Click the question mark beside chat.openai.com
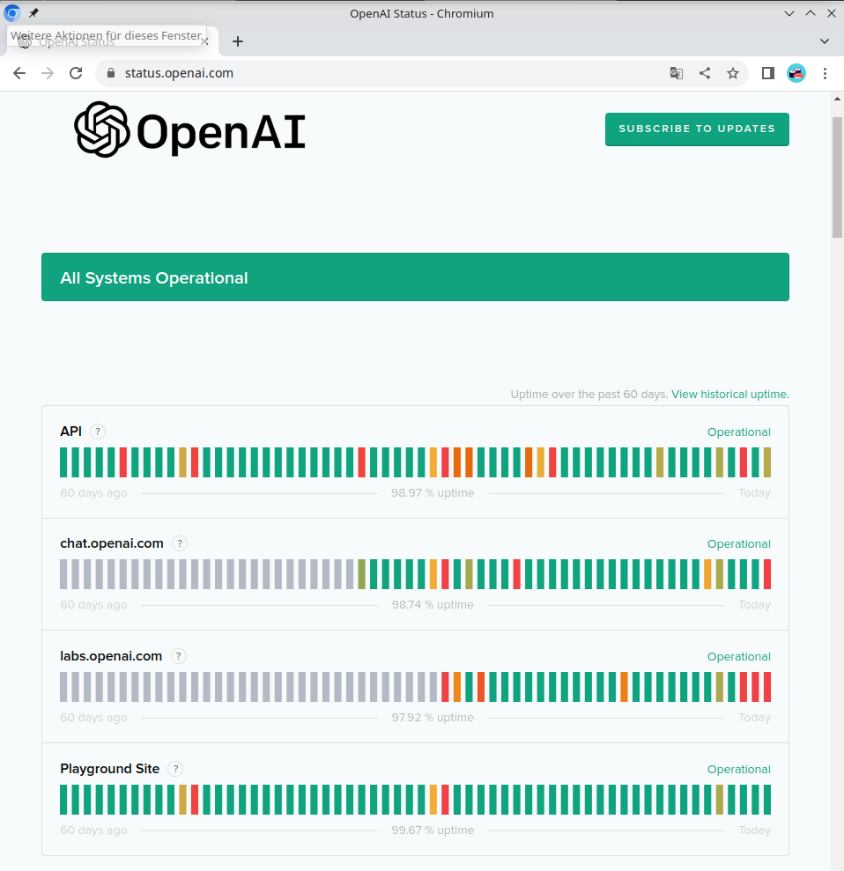 pyautogui.click(x=180, y=543)
